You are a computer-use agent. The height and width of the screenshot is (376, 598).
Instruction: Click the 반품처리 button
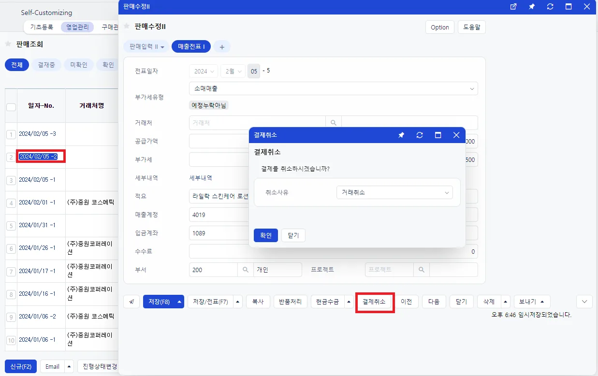291,302
